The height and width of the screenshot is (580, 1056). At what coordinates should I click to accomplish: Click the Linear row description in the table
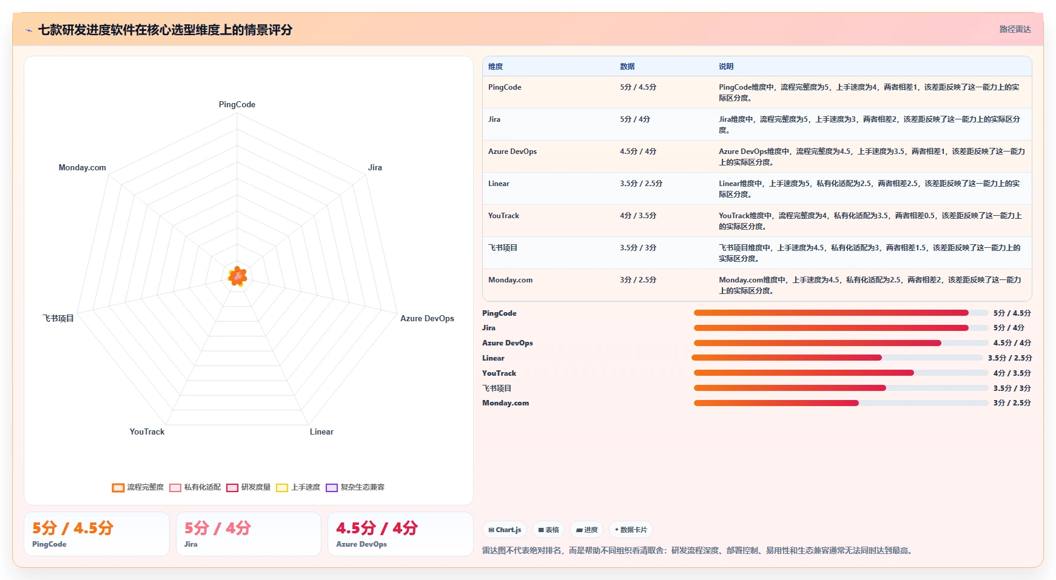click(x=870, y=189)
